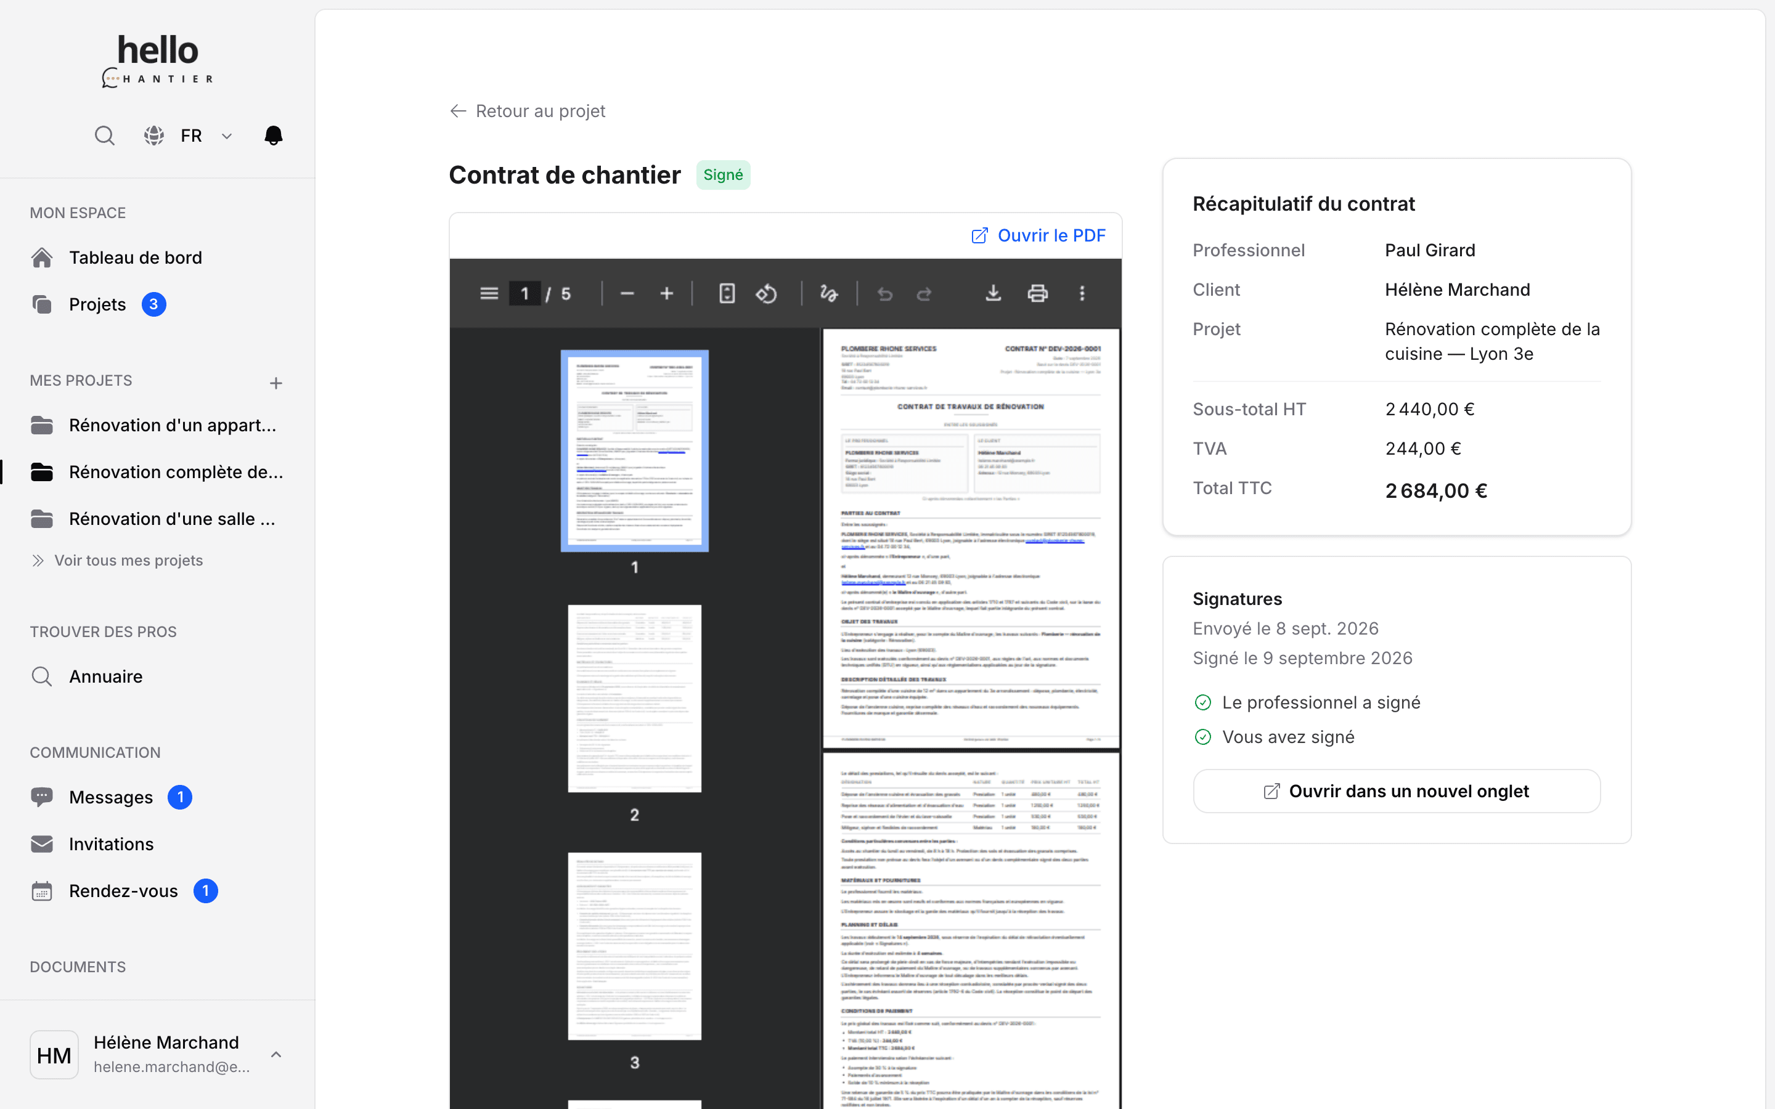
Task: Select page 1 thumbnail
Action: click(634, 450)
